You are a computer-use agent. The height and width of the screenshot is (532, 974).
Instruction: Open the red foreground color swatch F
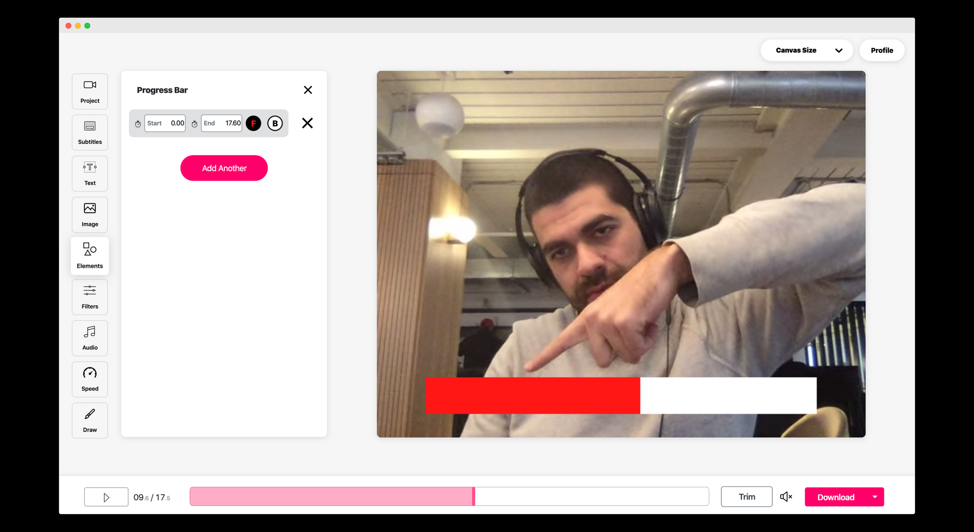click(253, 124)
